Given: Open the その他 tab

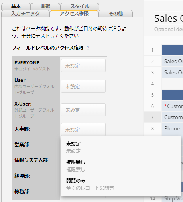Looking at the screenshot, I should click(x=116, y=14).
